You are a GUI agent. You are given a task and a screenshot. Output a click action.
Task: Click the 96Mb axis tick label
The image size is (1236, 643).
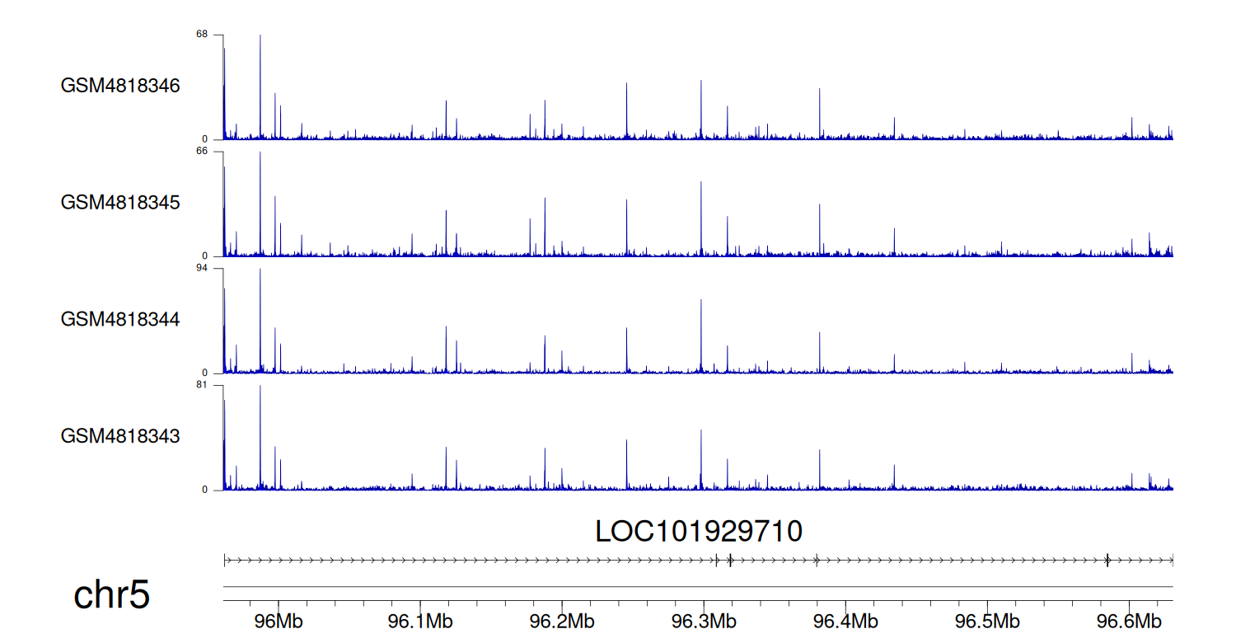(x=279, y=619)
